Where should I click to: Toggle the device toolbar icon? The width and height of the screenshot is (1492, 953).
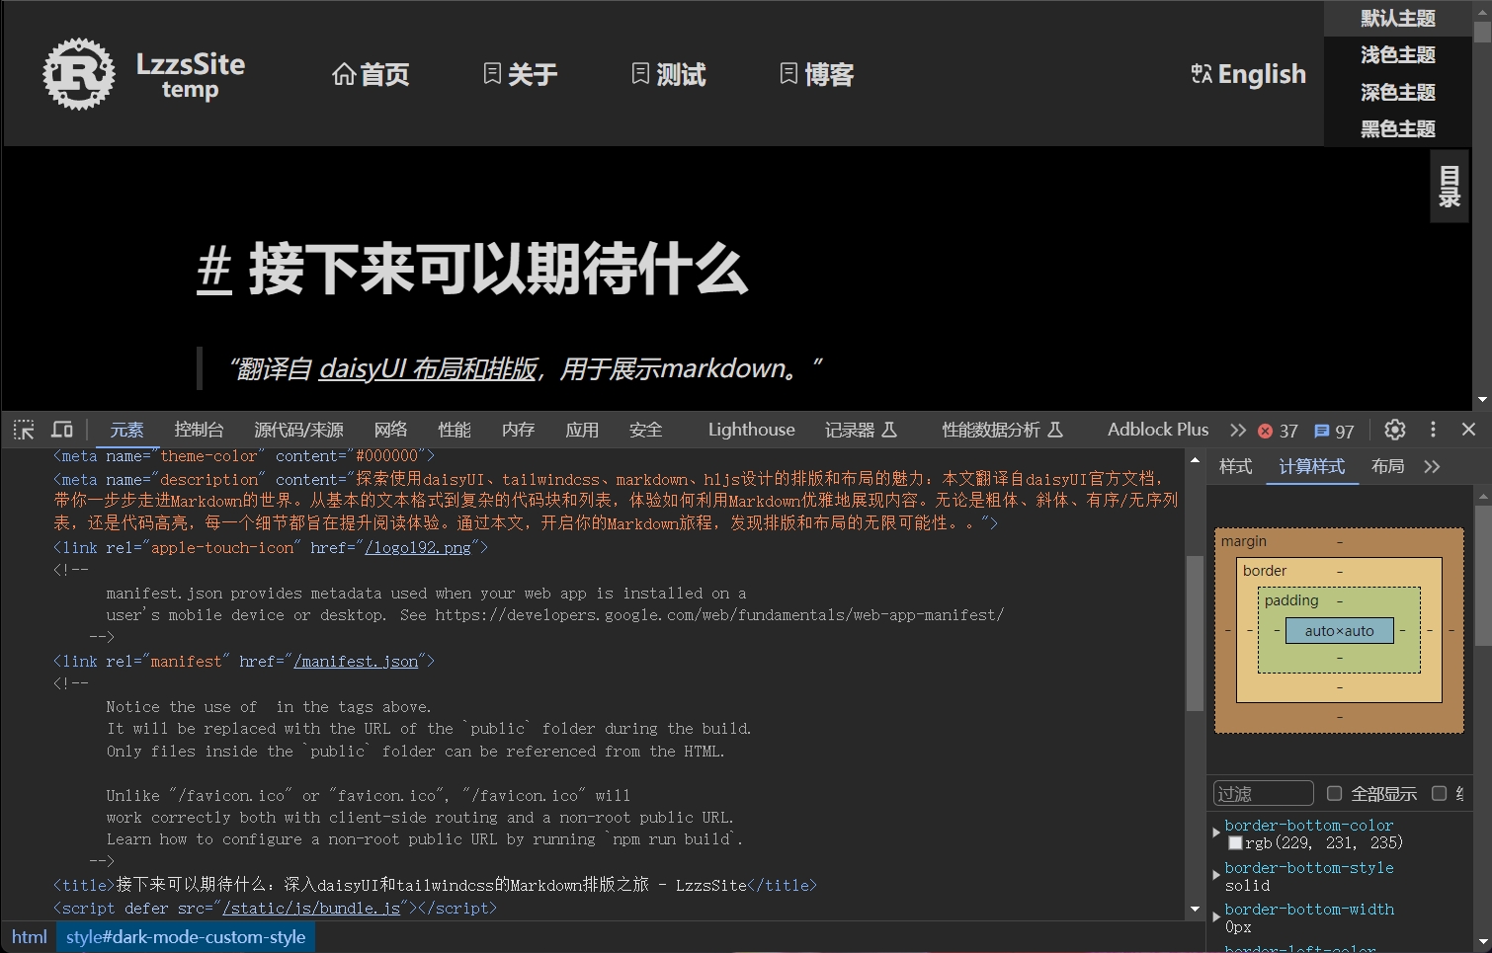tap(62, 430)
